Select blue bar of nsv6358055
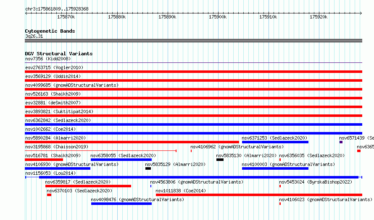This screenshot has height=220, width=374. pyautogui.click(x=121, y=160)
